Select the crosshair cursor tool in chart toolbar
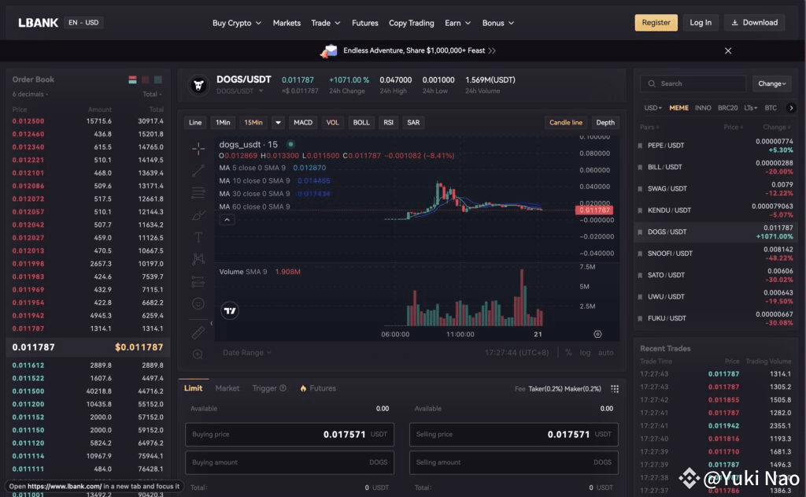 [x=198, y=149]
